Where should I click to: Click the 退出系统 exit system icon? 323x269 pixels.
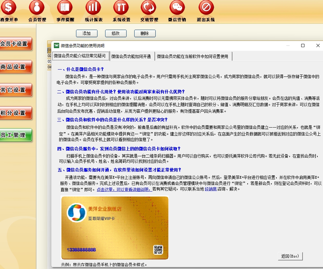point(206,8)
